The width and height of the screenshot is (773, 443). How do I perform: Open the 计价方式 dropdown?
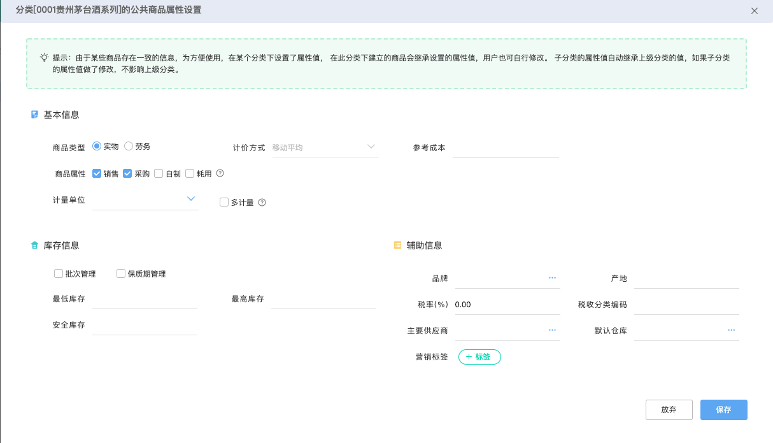tap(325, 147)
